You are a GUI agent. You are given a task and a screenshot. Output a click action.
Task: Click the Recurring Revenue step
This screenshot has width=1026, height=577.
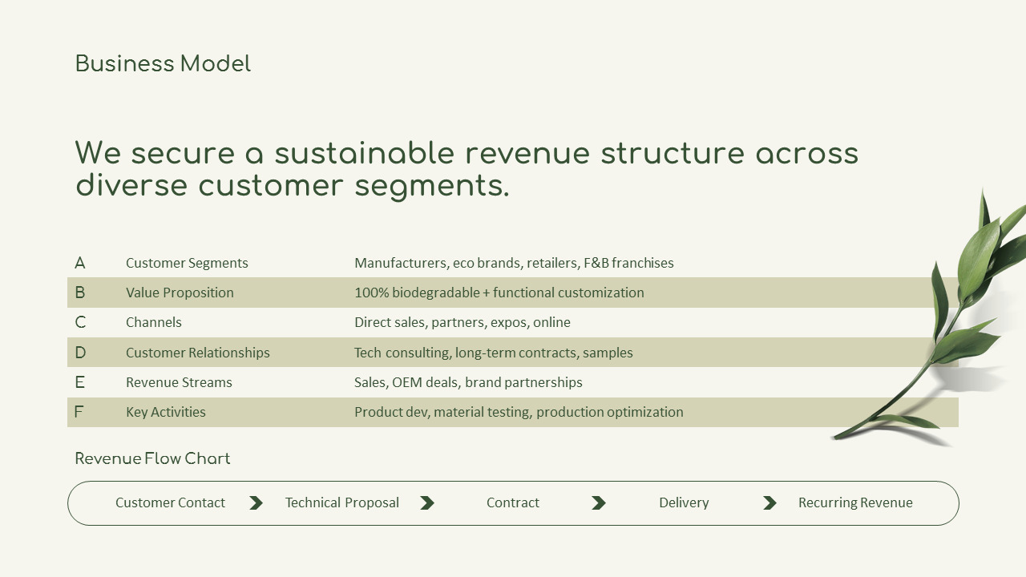(855, 503)
